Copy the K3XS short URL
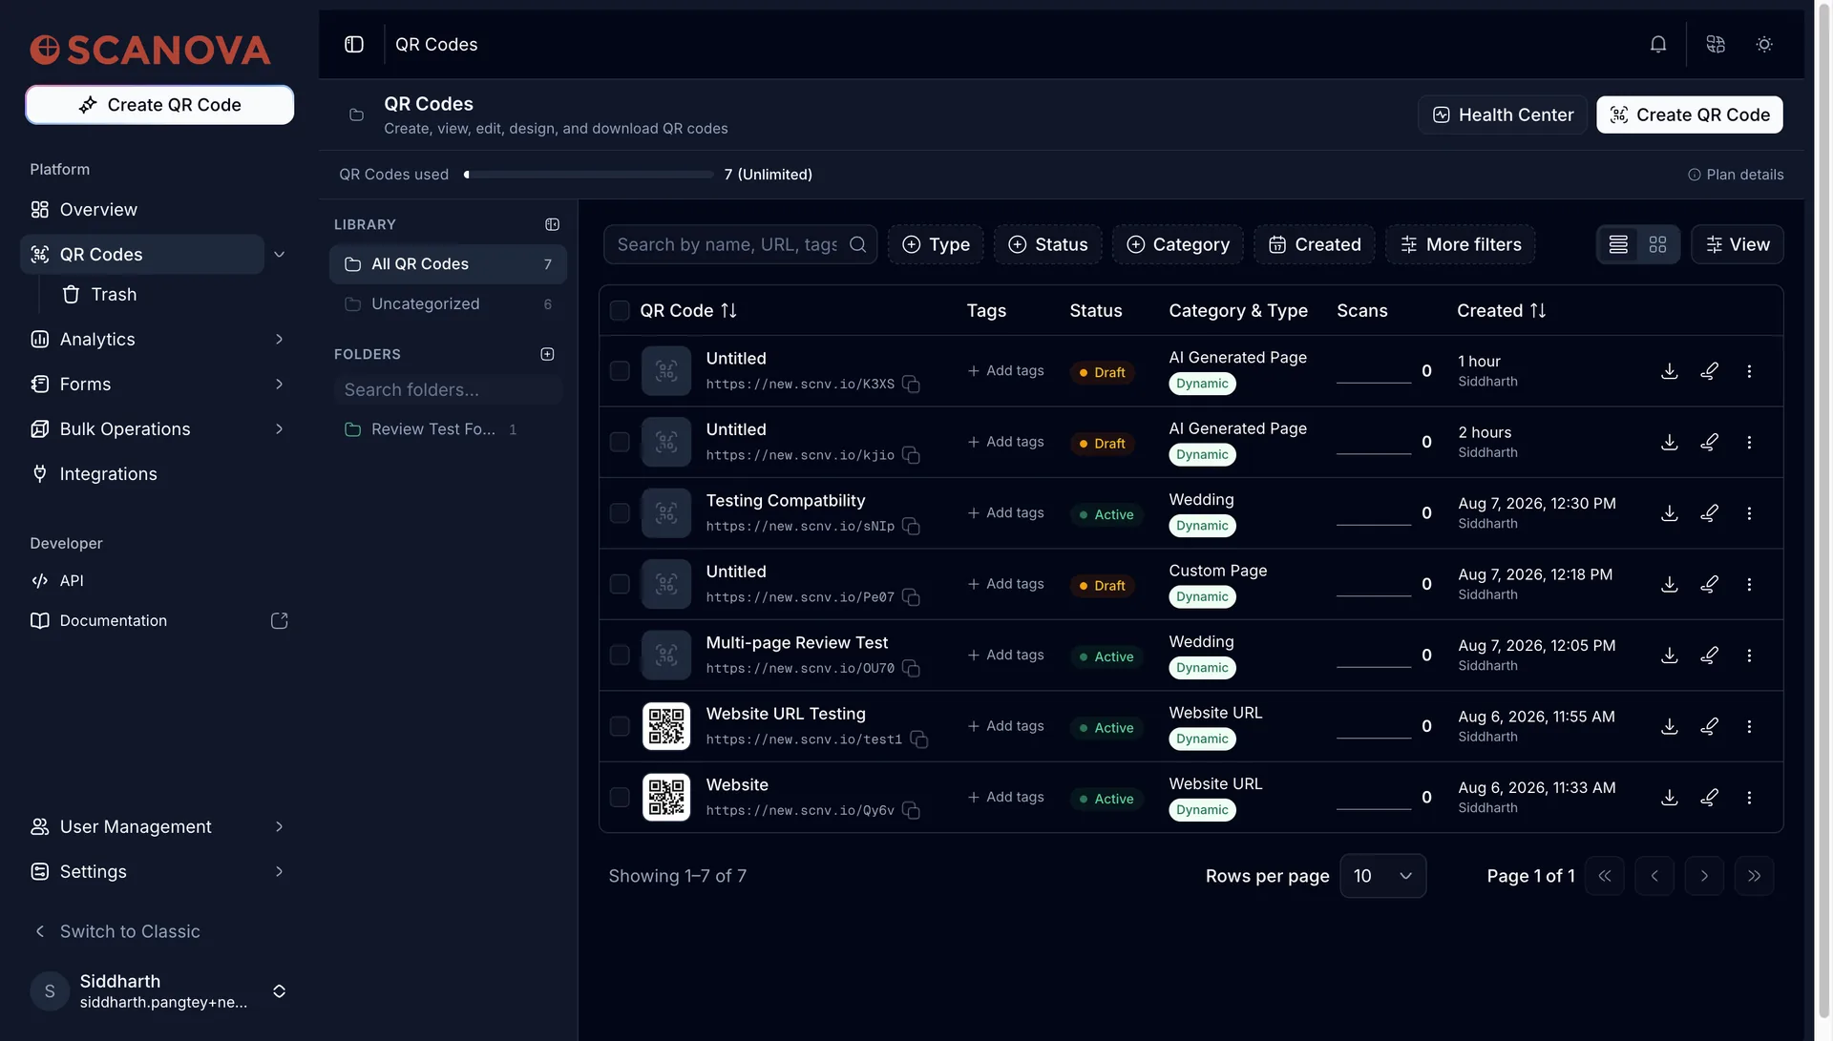The image size is (1833, 1041). 912,385
